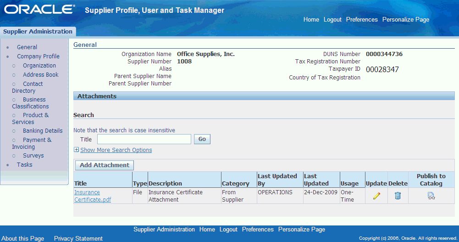Open Business Classifications in the sidebar

[30, 103]
